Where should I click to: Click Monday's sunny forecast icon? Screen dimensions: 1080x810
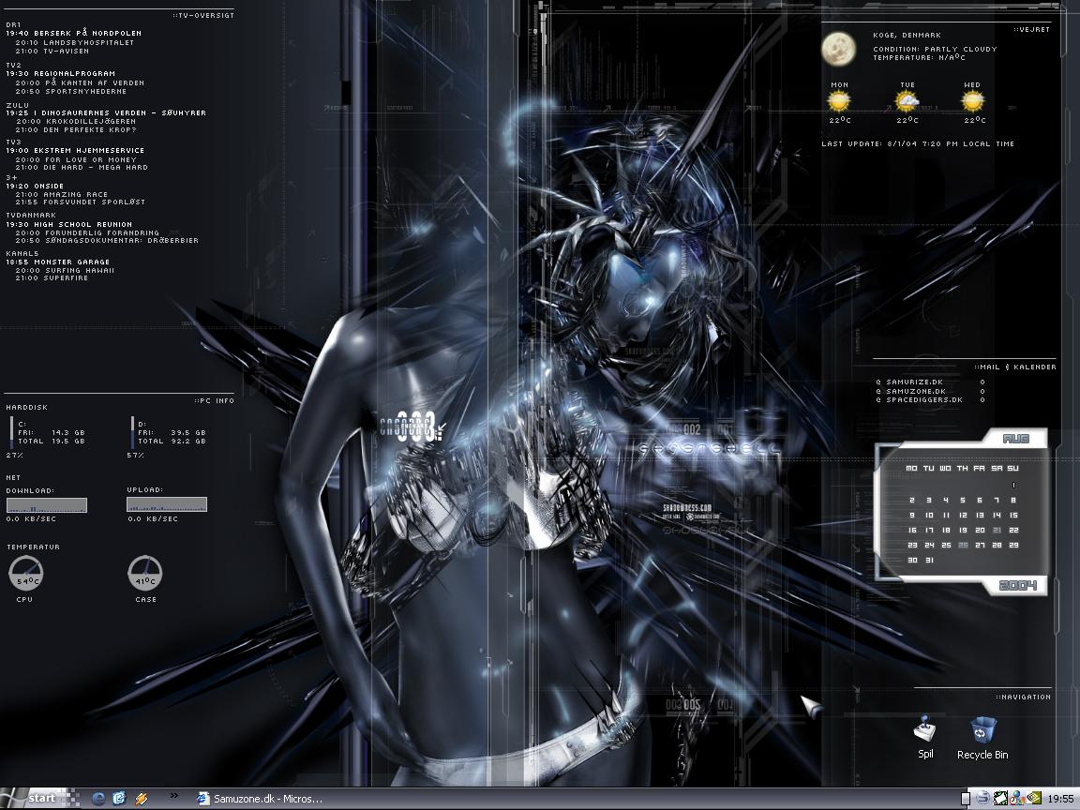click(839, 101)
